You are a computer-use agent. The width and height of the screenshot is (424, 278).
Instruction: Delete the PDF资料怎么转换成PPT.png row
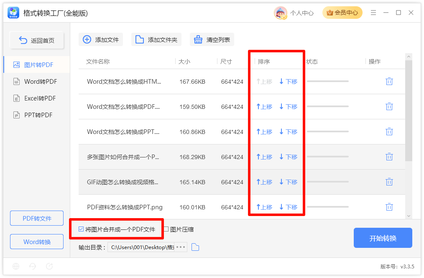[389, 207]
